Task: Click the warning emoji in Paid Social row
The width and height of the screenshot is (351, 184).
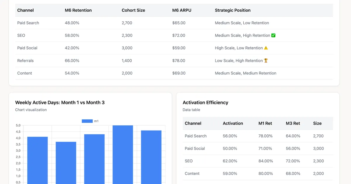Action: point(266,48)
